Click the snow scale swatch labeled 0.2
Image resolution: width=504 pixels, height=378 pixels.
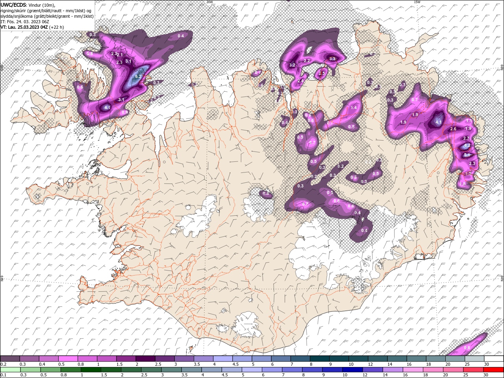pyautogui.click(x=10, y=359)
